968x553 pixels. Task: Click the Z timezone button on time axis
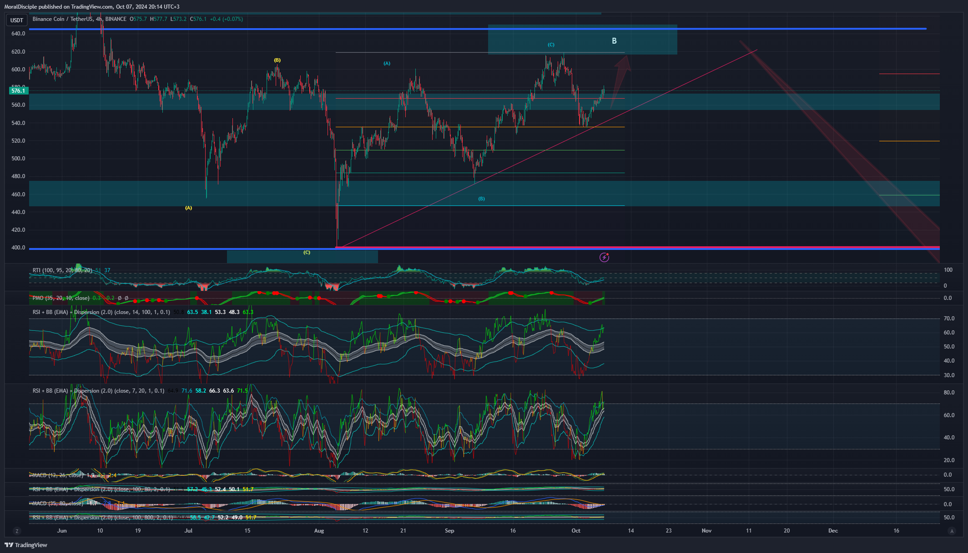tap(17, 531)
